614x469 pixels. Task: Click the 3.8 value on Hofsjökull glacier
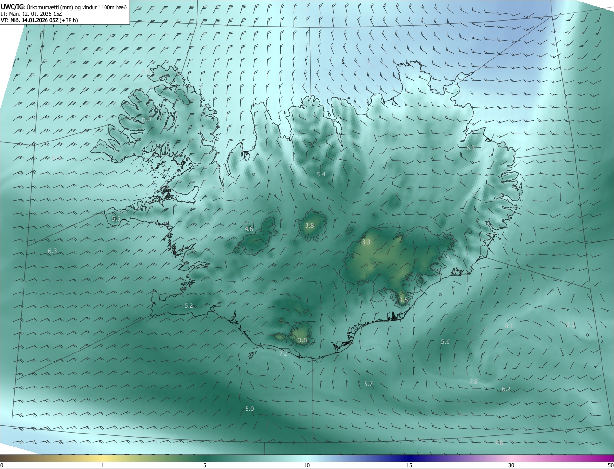(x=309, y=225)
